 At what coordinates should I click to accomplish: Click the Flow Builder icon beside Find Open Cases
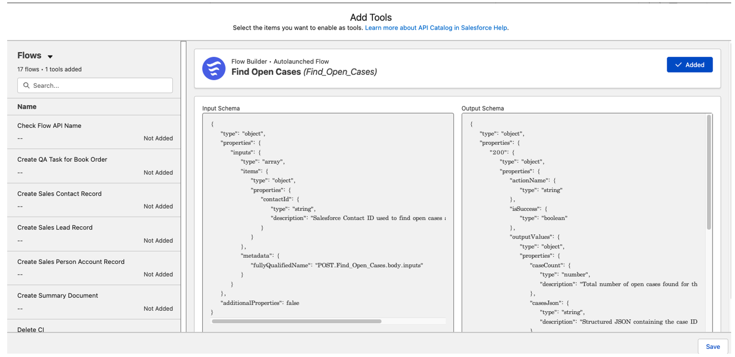pyautogui.click(x=214, y=68)
